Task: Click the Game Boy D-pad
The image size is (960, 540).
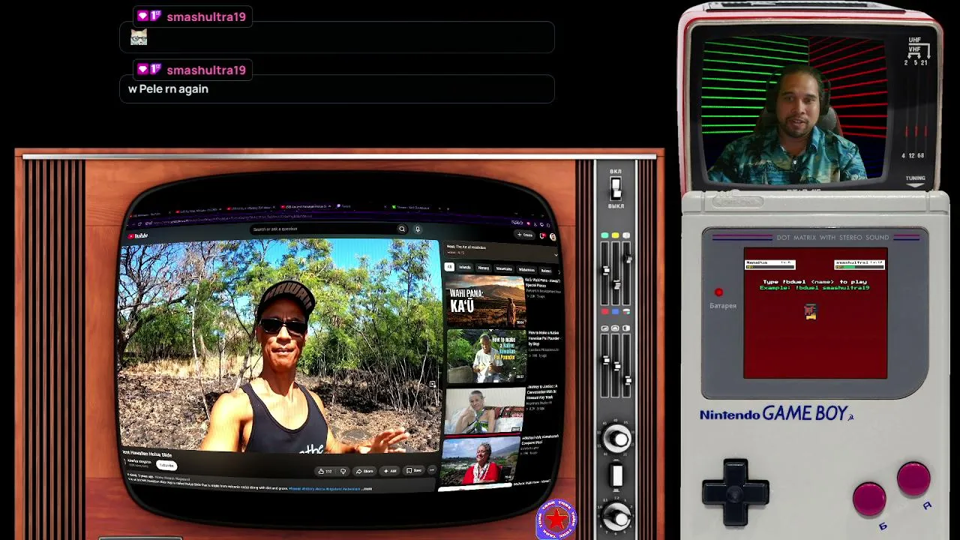Action: tap(736, 493)
